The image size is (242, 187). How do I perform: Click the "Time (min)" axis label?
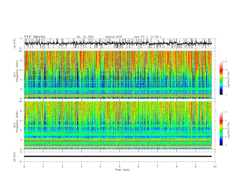pyautogui.click(x=122, y=170)
